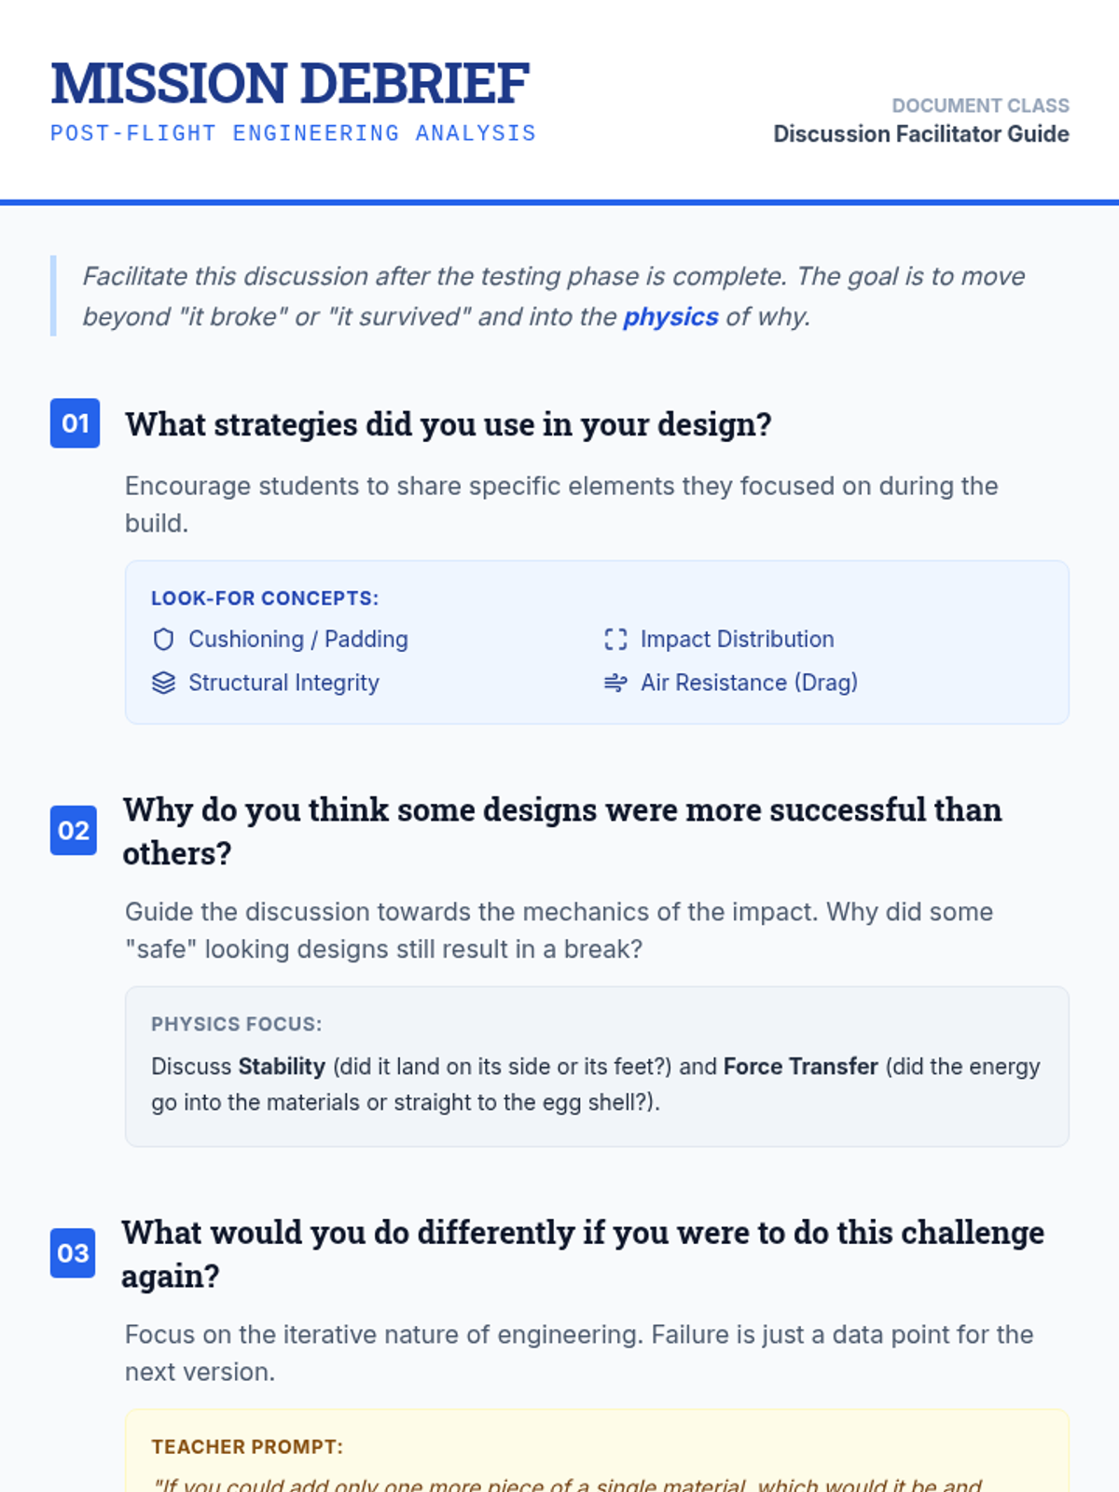The width and height of the screenshot is (1119, 1492).
Task: Click the Discussion Facilitator Guide label
Action: click(x=921, y=134)
